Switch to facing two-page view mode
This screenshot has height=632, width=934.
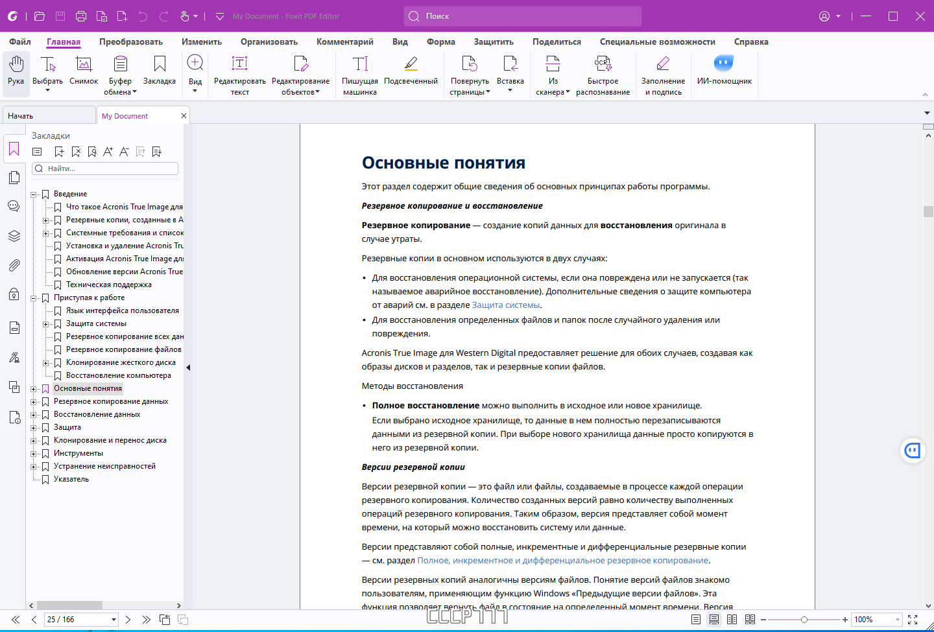tap(732, 620)
